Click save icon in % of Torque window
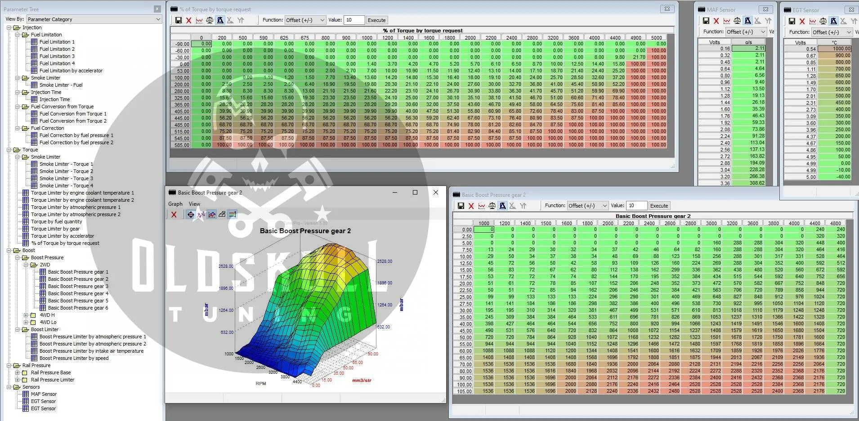 (x=179, y=20)
